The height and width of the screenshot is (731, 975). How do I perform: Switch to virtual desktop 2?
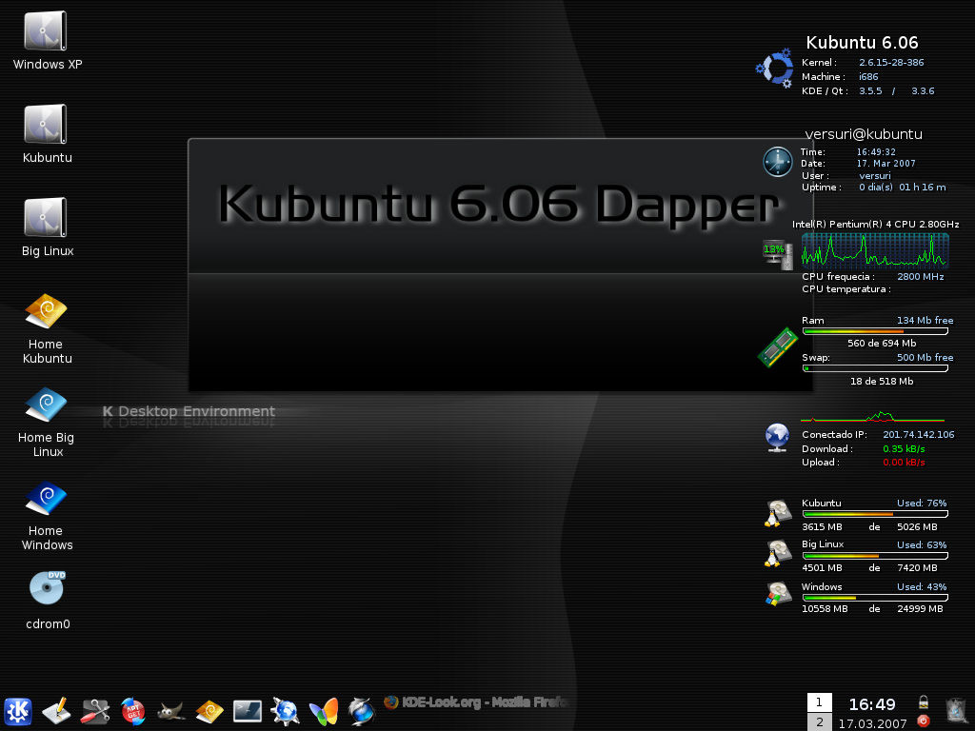(819, 721)
